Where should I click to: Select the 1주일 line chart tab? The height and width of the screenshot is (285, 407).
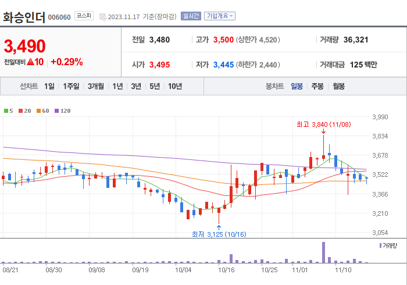71,86
